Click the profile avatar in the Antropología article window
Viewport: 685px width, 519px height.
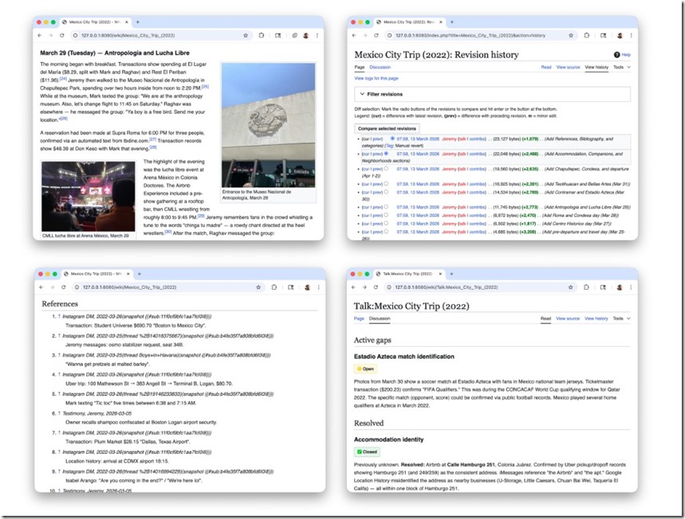[306, 36]
